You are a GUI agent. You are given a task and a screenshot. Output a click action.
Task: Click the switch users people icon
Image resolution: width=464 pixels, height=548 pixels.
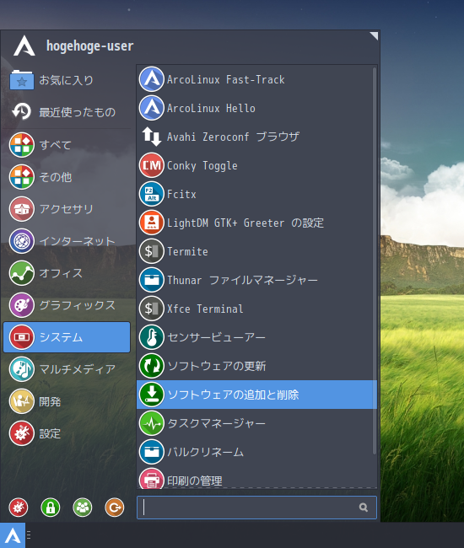click(83, 507)
